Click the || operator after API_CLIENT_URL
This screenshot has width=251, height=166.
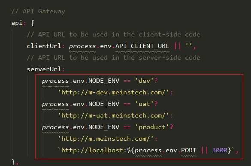(177, 46)
